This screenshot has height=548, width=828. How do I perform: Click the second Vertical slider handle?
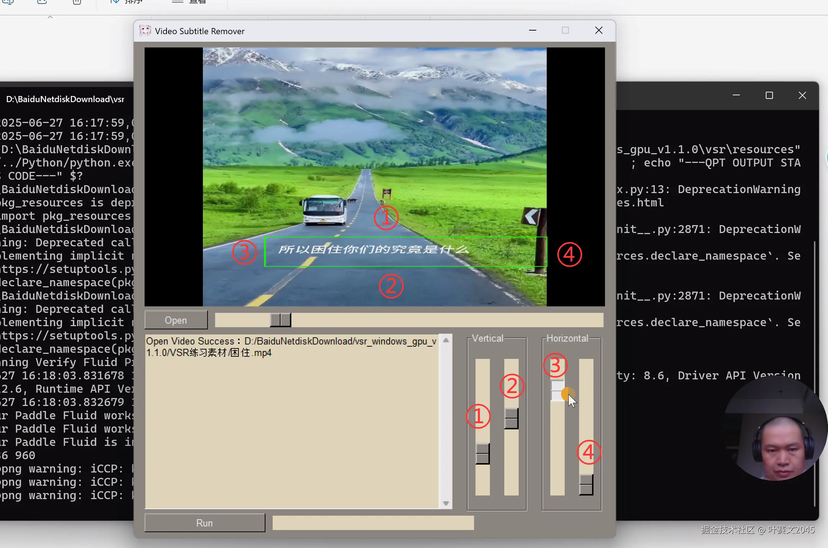click(x=511, y=418)
